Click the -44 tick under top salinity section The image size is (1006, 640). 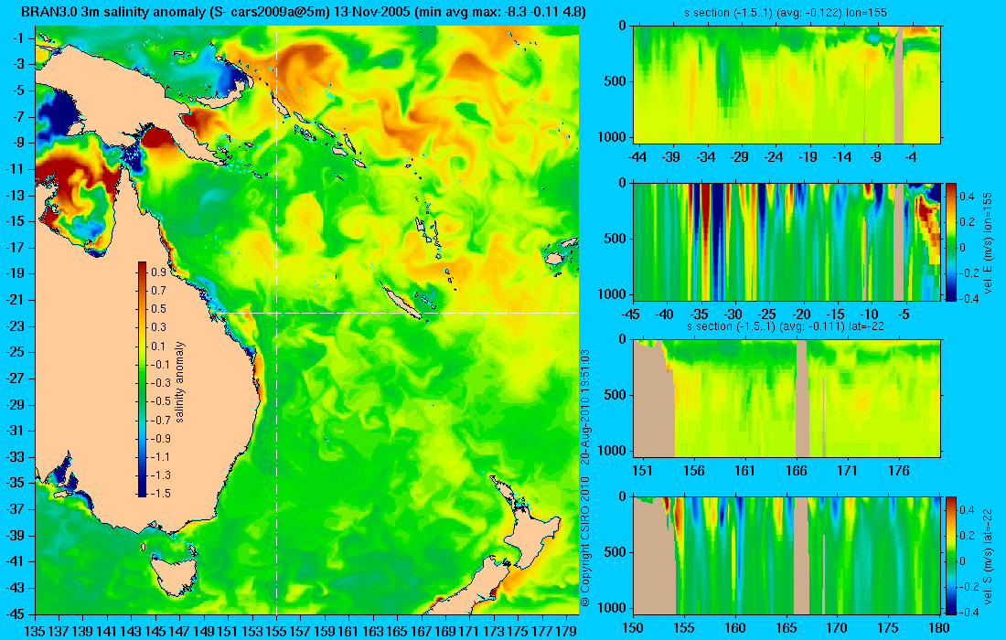pyautogui.click(x=637, y=157)
